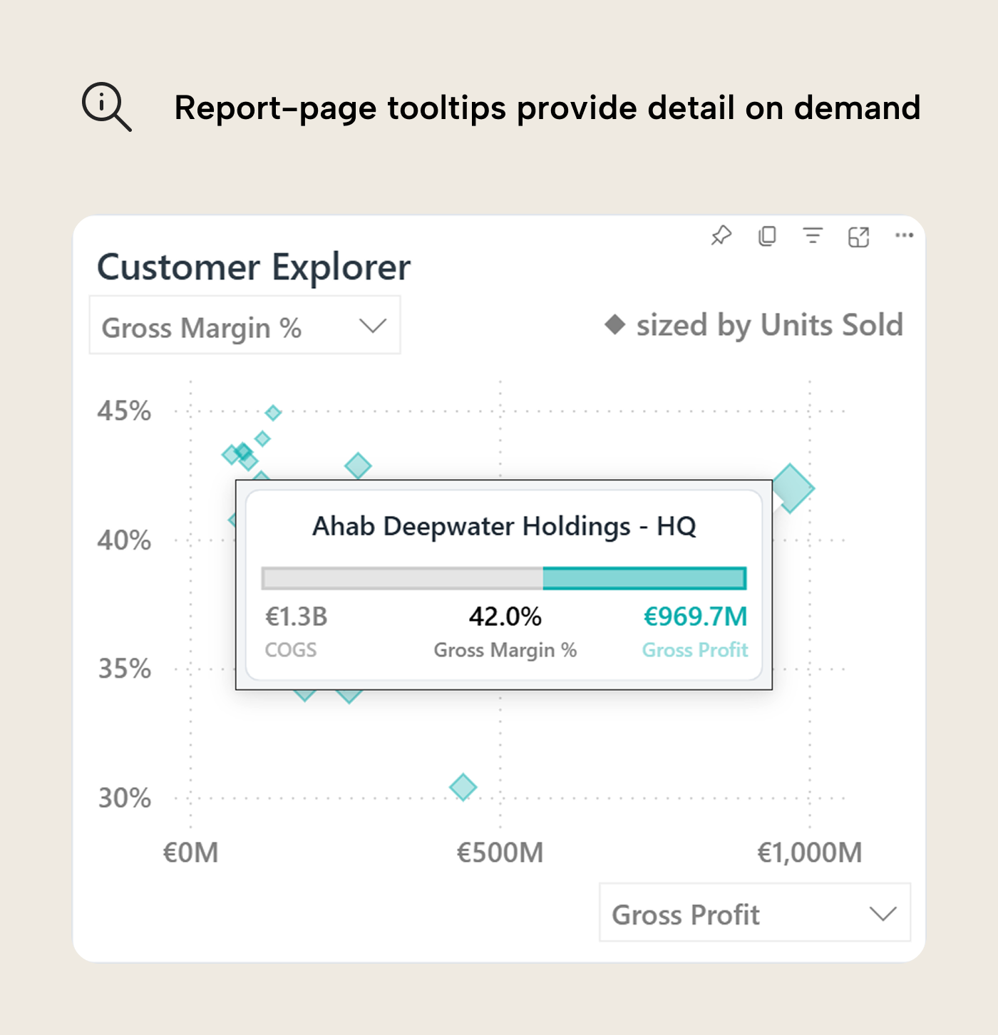Select the diamond at 30% gross margin
Screen dimensions: 998x1035
coord(463,787)
